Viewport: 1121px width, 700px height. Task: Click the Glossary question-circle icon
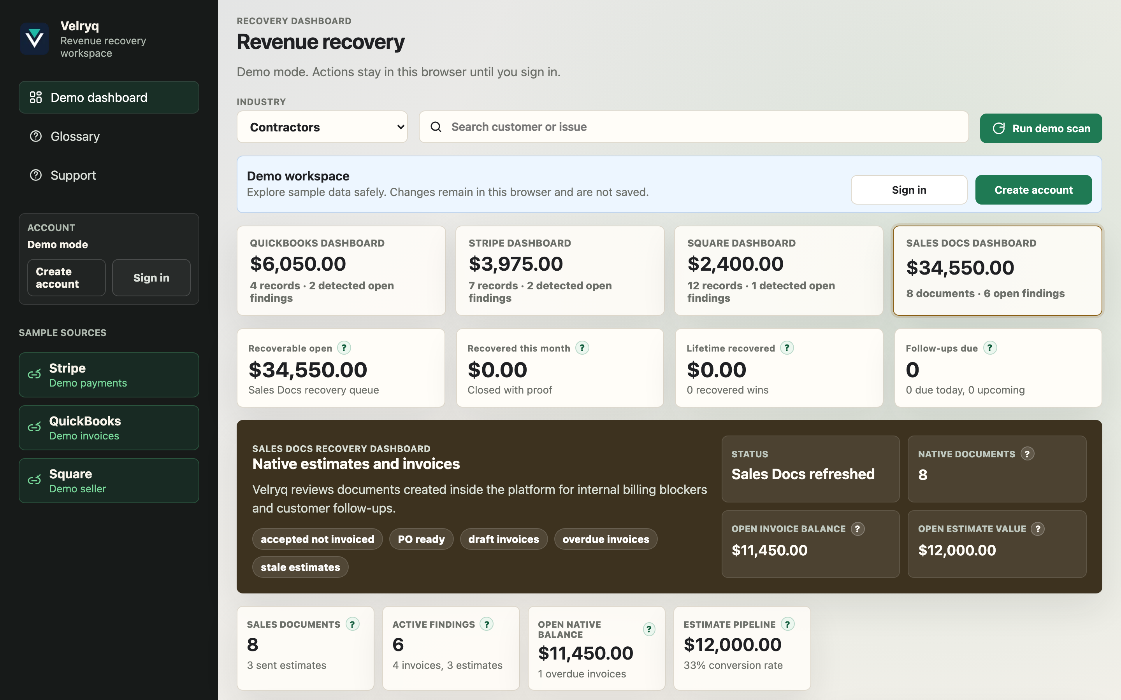[36, 136]
